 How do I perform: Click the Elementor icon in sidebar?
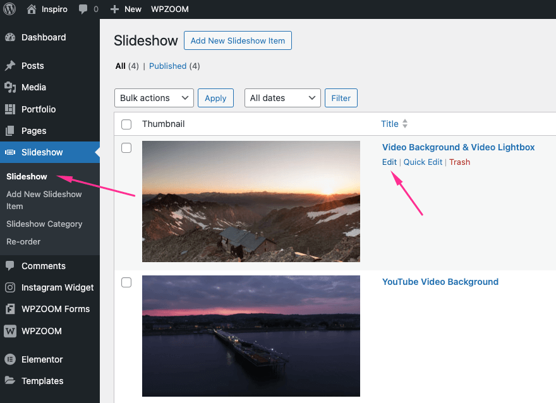click(10, 359)
